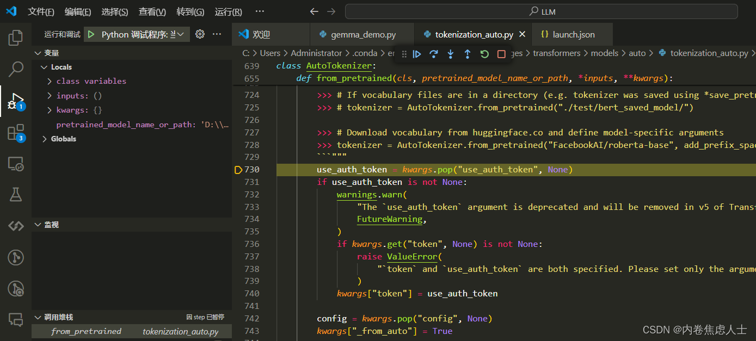Collapse the Locals section in Variables panel

(44, 66)
